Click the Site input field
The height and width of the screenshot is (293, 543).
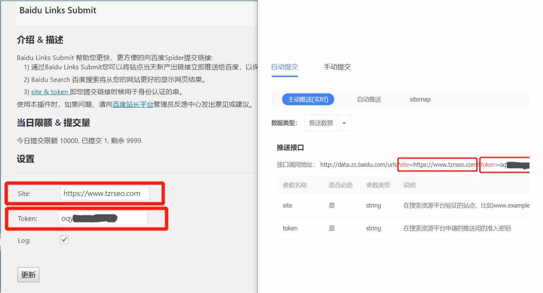[105, 193]
